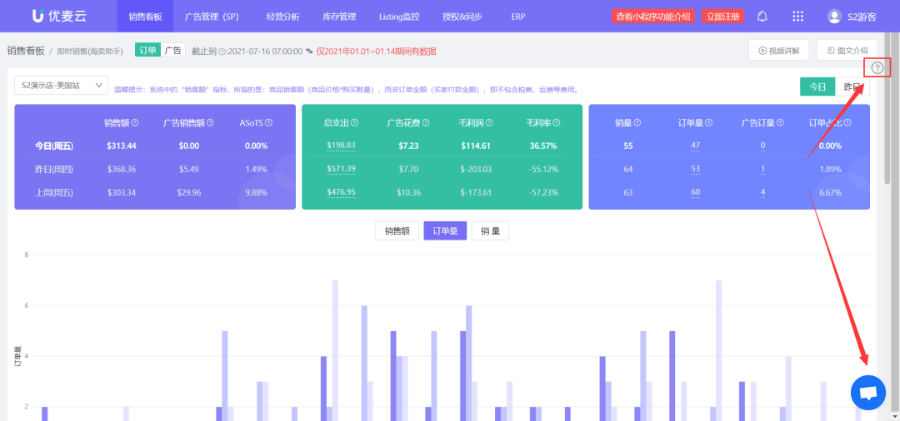The width and height of the screenshot is (900, 421).
Task: Open the 库存管理 menu
Action: [x=339, y=16]
